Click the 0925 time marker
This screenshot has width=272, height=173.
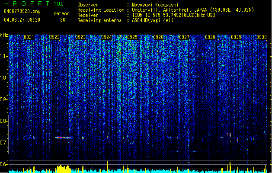coord(132,37)
